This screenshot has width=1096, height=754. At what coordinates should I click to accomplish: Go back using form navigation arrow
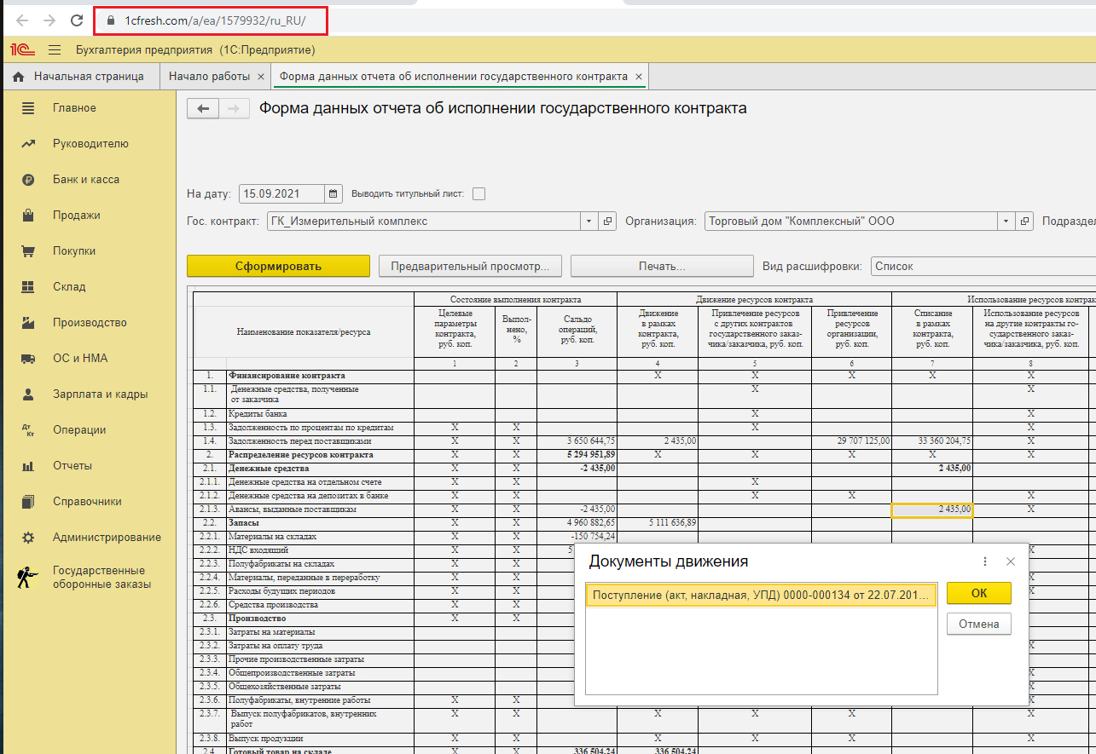coord(203,109)
